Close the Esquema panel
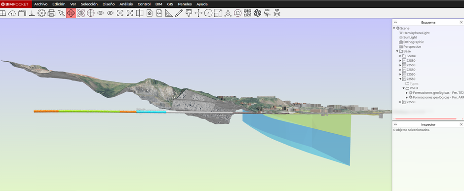This screenshot has height=191, width=464. (461, 23)
